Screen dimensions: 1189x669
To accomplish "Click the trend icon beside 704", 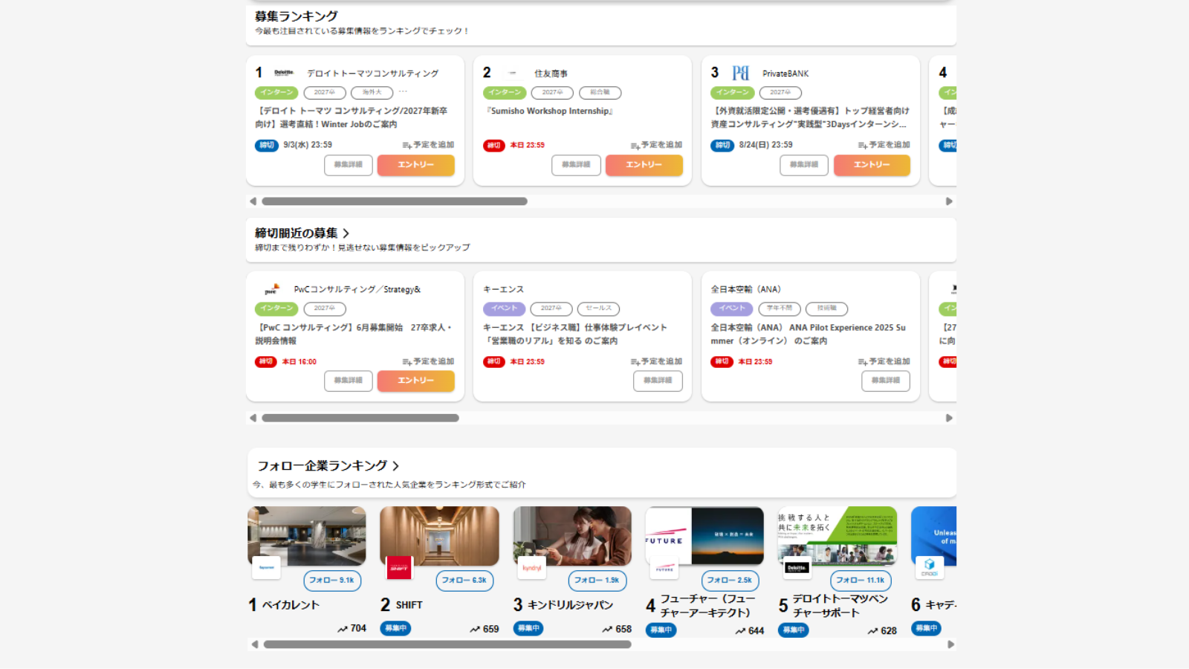I will click(x=343, y=629).
